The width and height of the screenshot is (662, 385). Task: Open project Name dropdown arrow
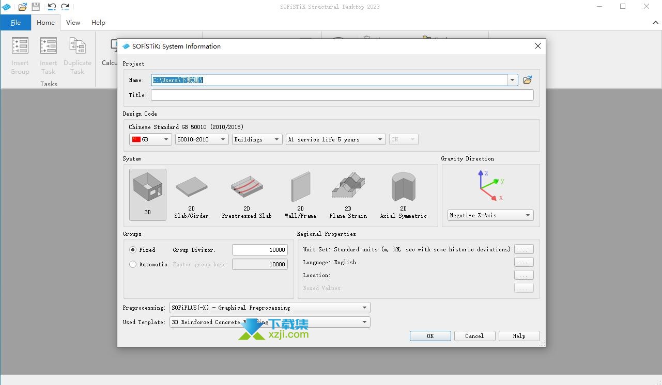click(x=513, y=80)
